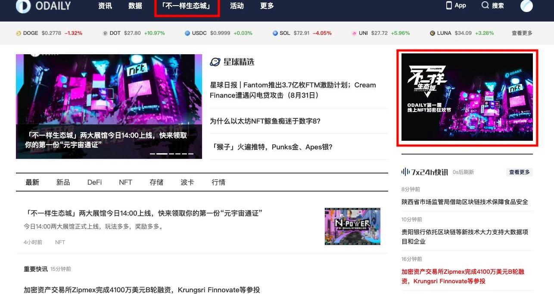This screenshot has width=554, height=294.
Task: Click the DOGE coin icon
Action: click(19, 33)
